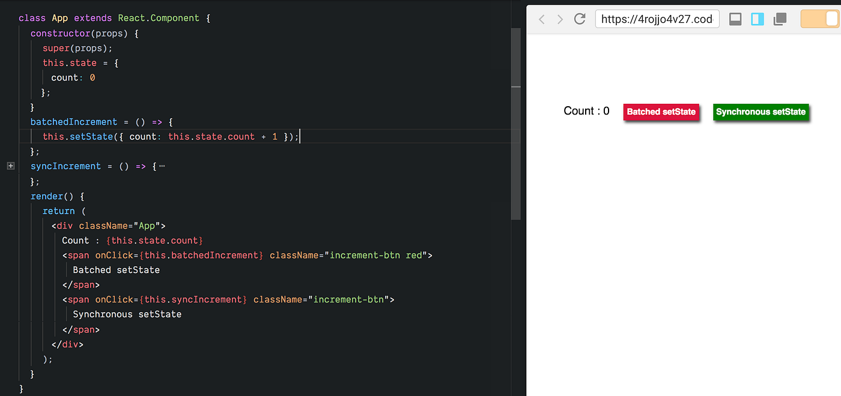Click the 'render() {' line
Viewport: 841px width, 396px height.
click(x=58, y=196)
